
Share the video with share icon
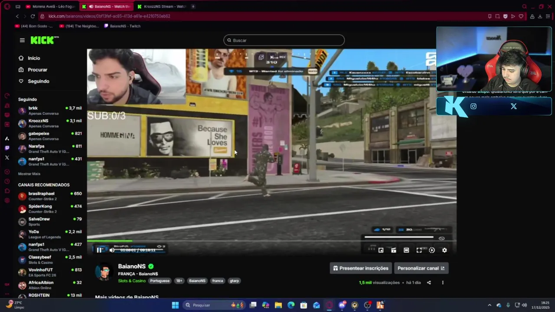click(x=429, y=283)
